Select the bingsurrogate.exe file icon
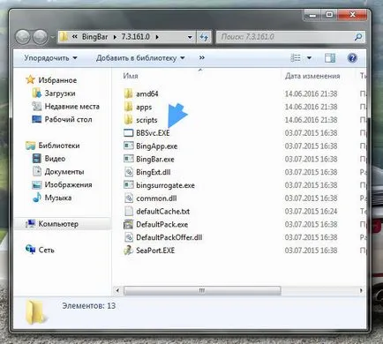 coord(128,185)
